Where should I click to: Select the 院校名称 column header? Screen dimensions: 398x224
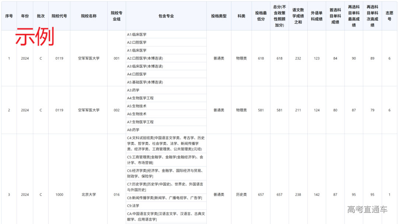pos(88,16)
